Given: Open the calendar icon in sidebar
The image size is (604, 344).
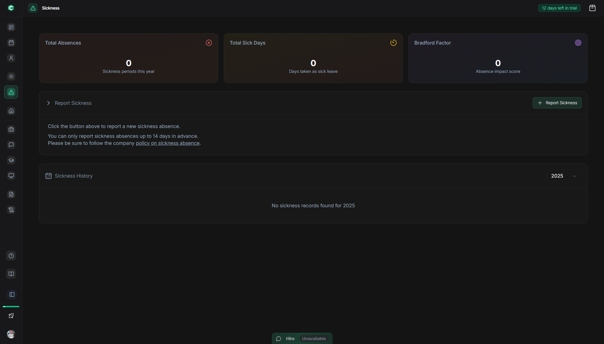Looking at the screenshot, I should (11, 43).
